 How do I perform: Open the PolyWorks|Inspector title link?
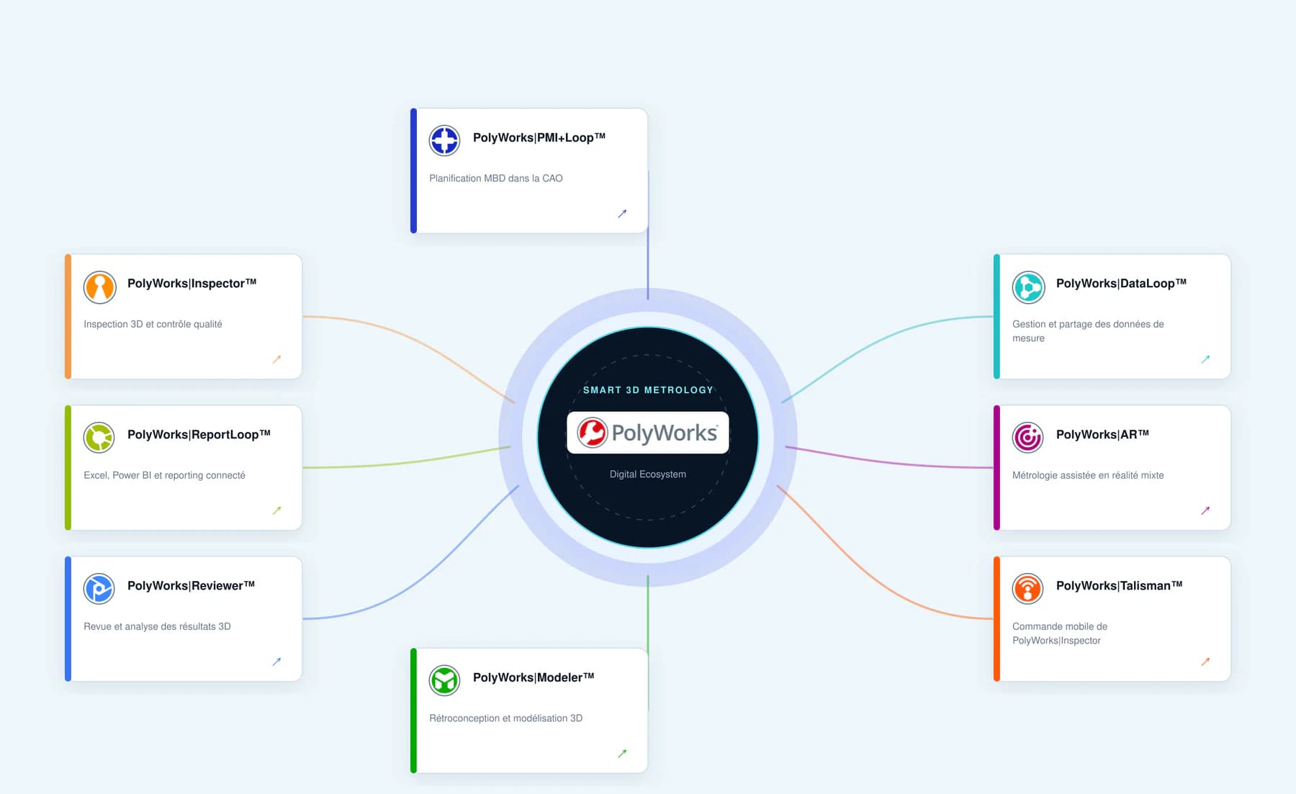point(192,284)
